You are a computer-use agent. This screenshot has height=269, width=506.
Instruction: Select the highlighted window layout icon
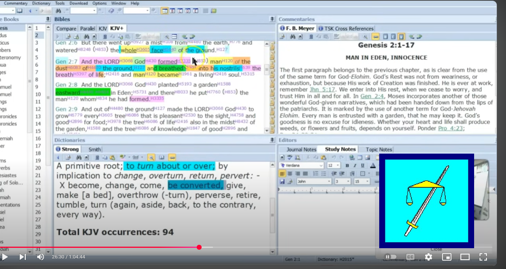click(x=164, y=11)
